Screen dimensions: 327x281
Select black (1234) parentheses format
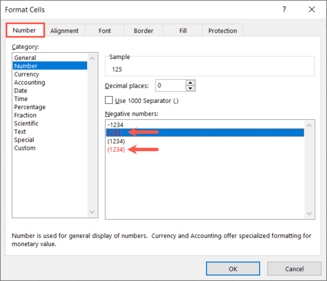(x=205, y=141)
